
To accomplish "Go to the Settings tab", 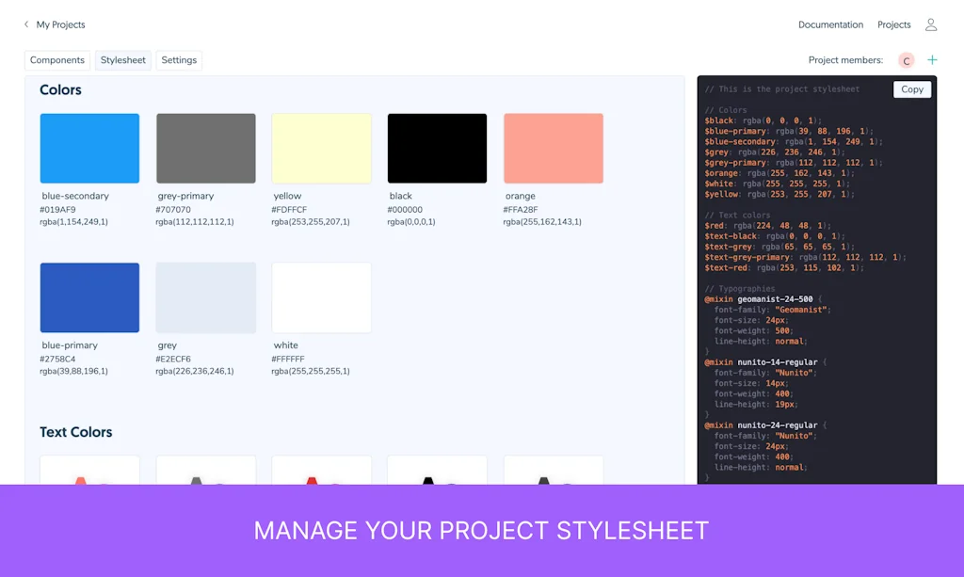I will [x=179, y=60].
